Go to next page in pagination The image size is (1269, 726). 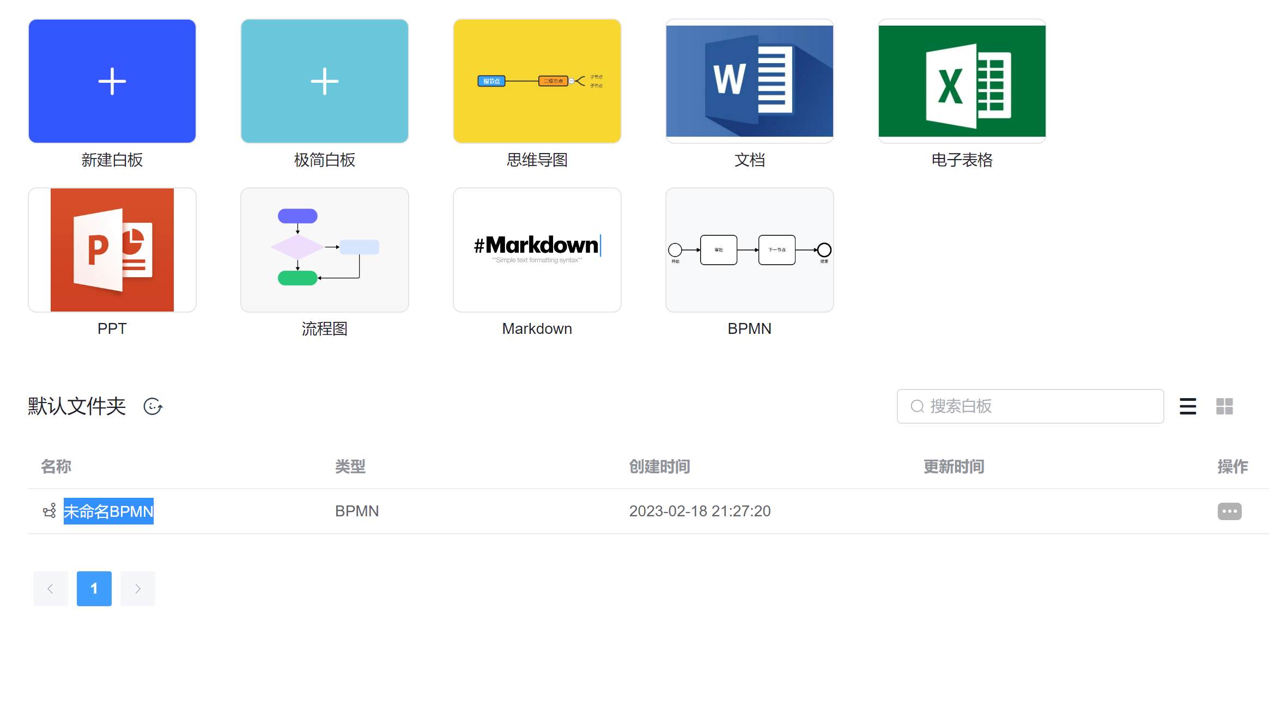click(x=138, y=589)
